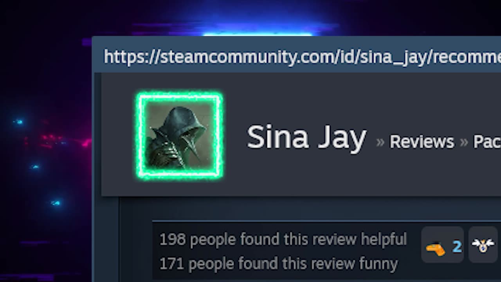Viewport: 501px width, 282px height.
Task: Open the truncated "Pac" breadcrumb link
Action: tap(487, 142)
